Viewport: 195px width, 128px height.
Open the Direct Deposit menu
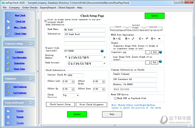(66, 7)
